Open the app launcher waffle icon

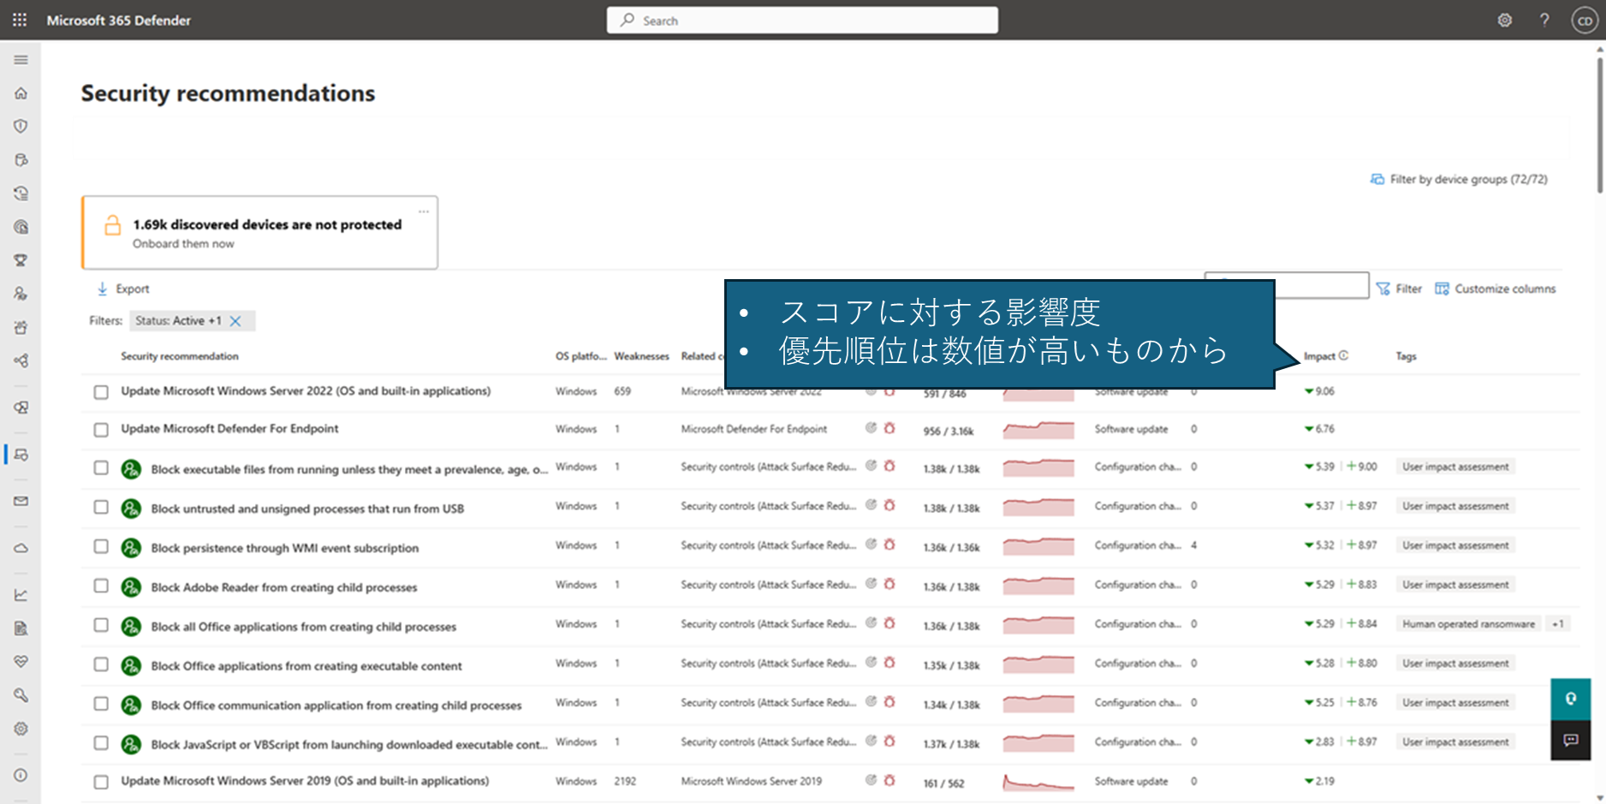(20, 20)
